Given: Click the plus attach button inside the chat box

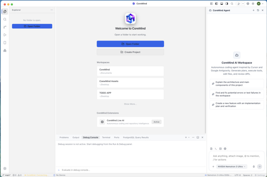Looking at the screenshot, I should point(213,166).
